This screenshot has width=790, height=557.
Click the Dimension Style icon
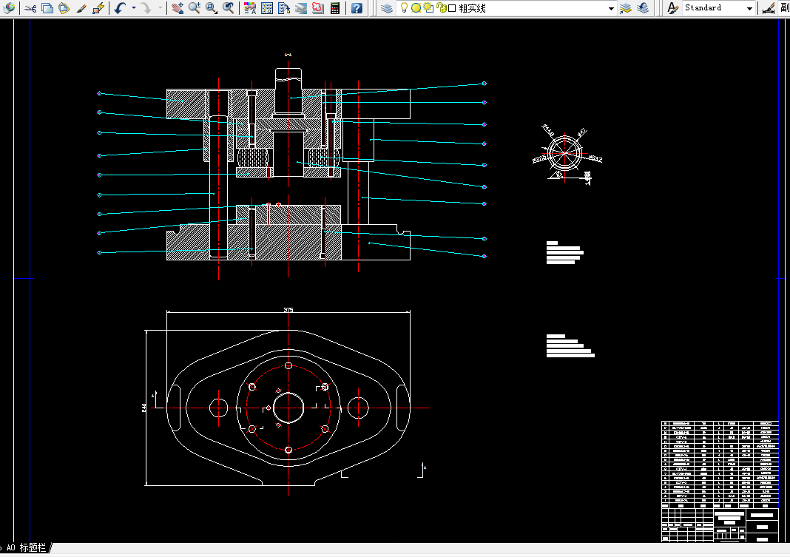point(769,8)
